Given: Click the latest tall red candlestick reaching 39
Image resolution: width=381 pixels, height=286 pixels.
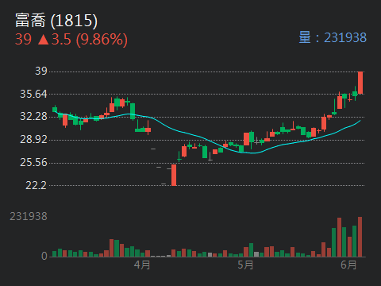Looking at the screenshot, I should pos(360,83).
